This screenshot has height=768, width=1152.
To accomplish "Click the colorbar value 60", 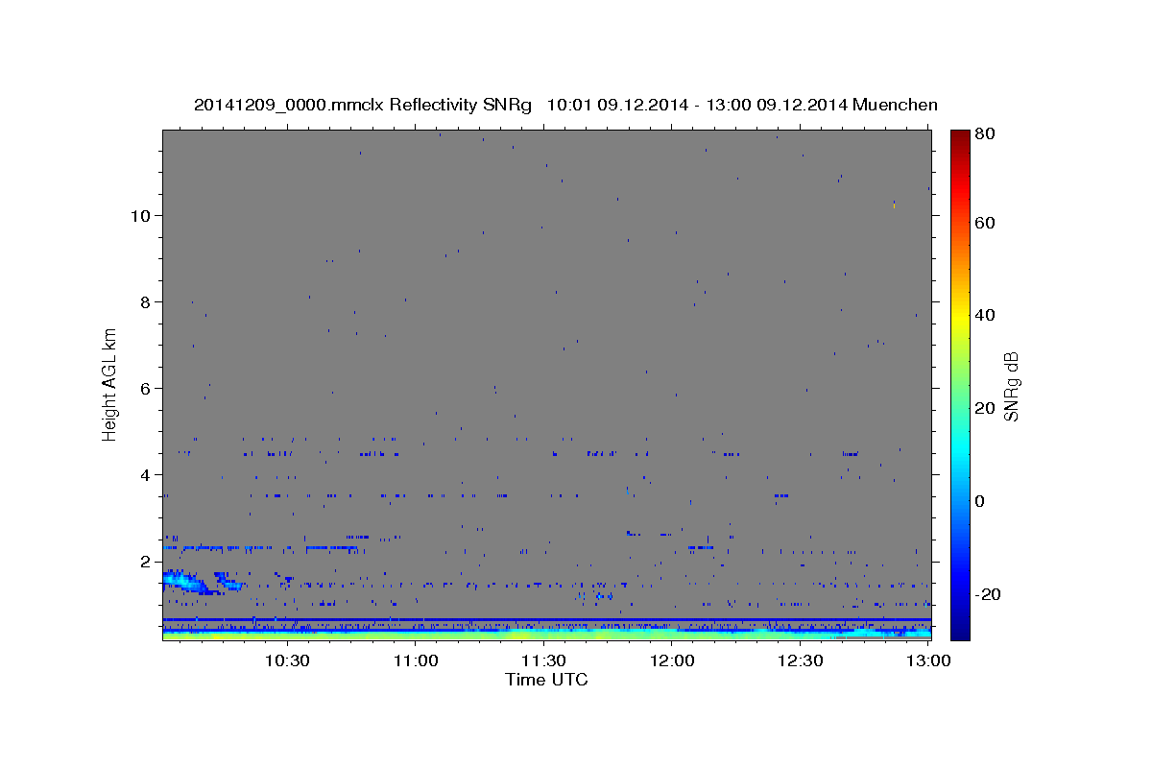I will 986,223.
